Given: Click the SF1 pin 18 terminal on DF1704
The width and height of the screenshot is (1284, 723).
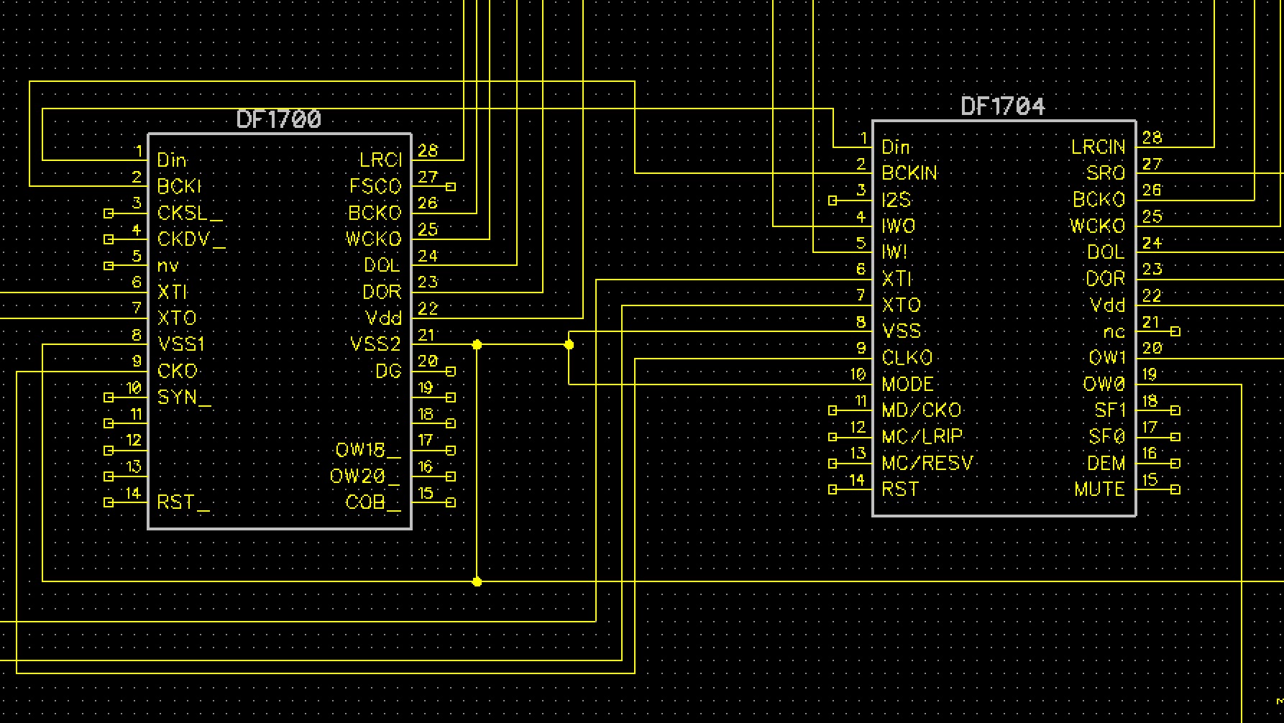Looking at the screenshot, I should click(1175, 410).
